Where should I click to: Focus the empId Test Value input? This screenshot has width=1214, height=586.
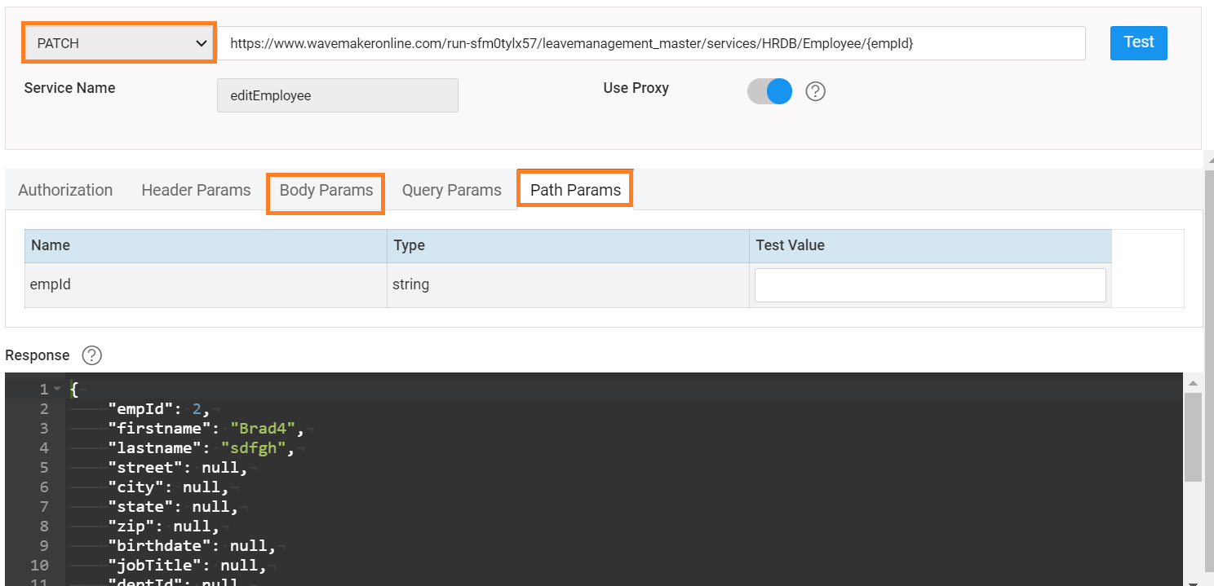coord(929,285)
